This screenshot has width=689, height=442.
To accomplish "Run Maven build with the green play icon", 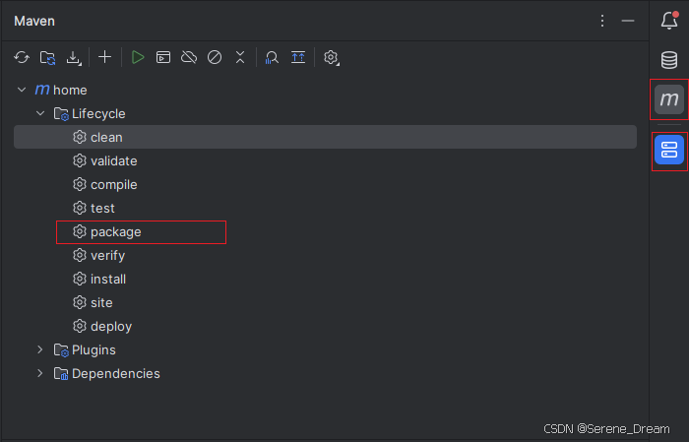I will click(138, 57).
